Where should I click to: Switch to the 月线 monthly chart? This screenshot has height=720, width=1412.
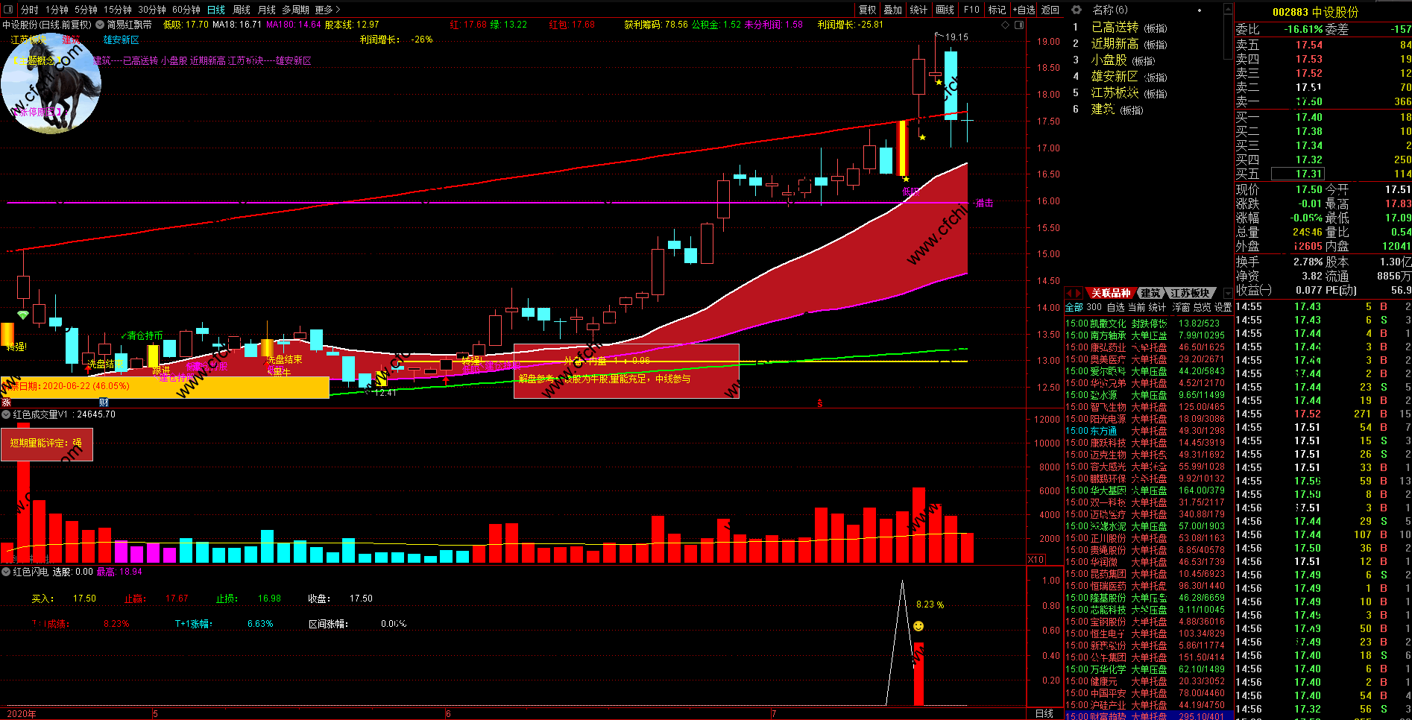[266, 10]
